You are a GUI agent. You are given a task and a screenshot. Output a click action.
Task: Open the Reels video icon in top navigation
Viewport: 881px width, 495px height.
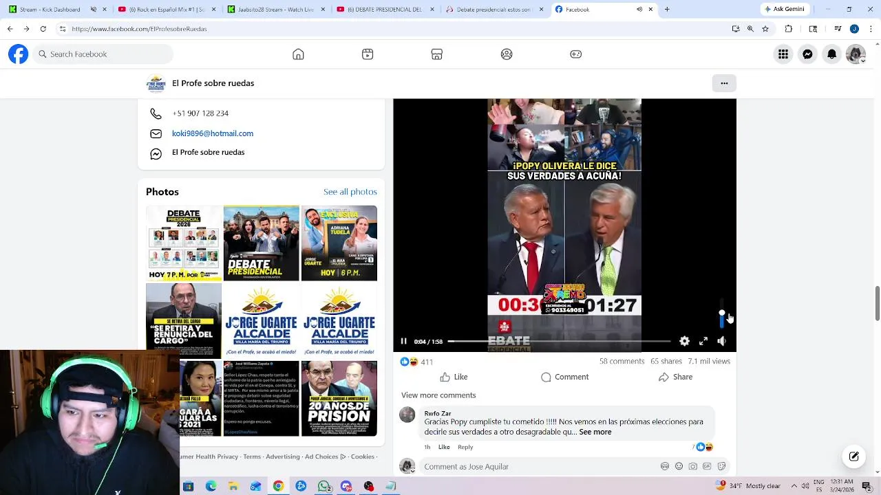point(368,54)
